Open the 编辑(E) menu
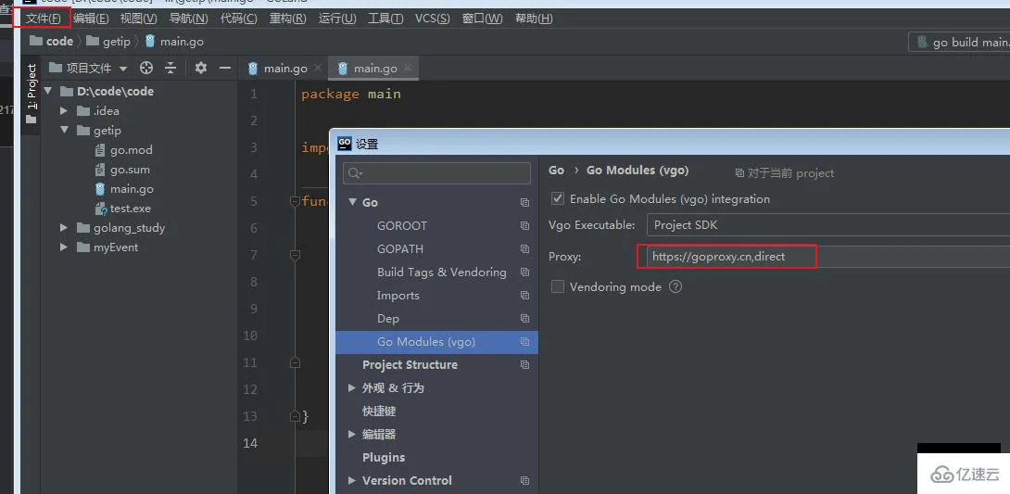Screen dimensions: 1010x494 (x=91, y=19)
